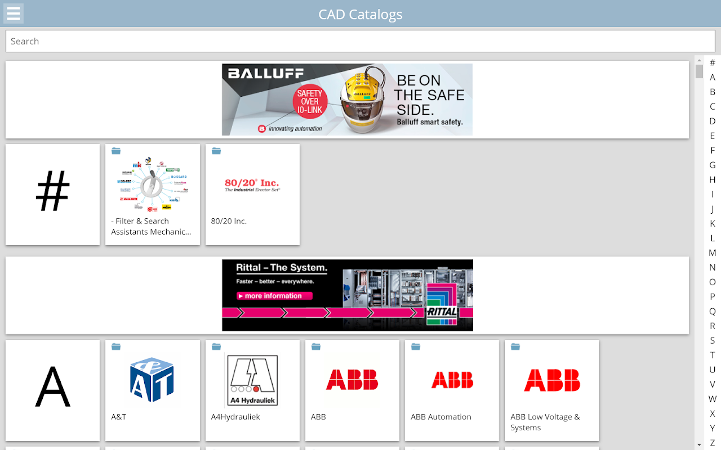Open the hamburger menu
This screenshot has height=450, width=721.
point(14,13)
